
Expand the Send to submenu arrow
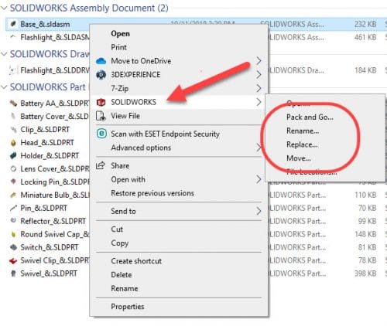pyautogui.click(x=259, y=212)
